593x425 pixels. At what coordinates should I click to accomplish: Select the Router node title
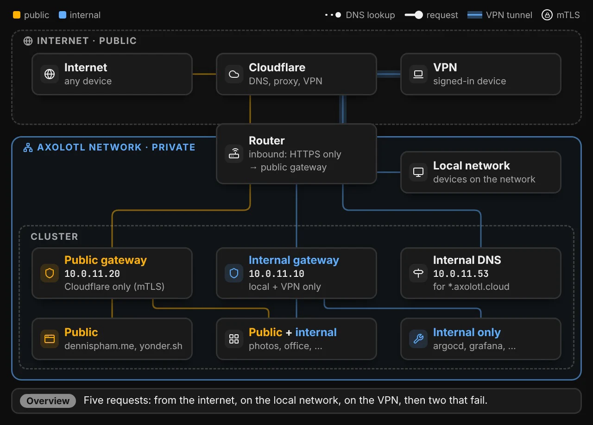(x=267, y=141)
